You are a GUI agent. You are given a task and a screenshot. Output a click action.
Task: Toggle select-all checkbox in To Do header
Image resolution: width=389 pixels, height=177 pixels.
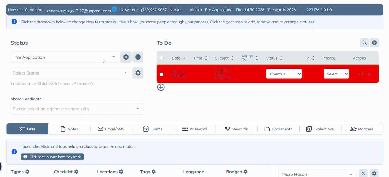click(x=161, y=58)
